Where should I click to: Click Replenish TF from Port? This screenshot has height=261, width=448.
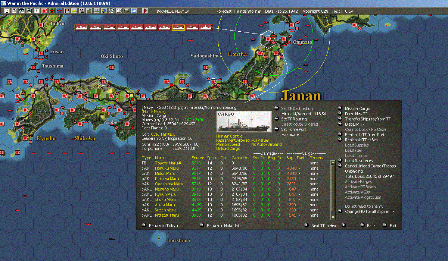pyautogui.click(x=365, y=135)
